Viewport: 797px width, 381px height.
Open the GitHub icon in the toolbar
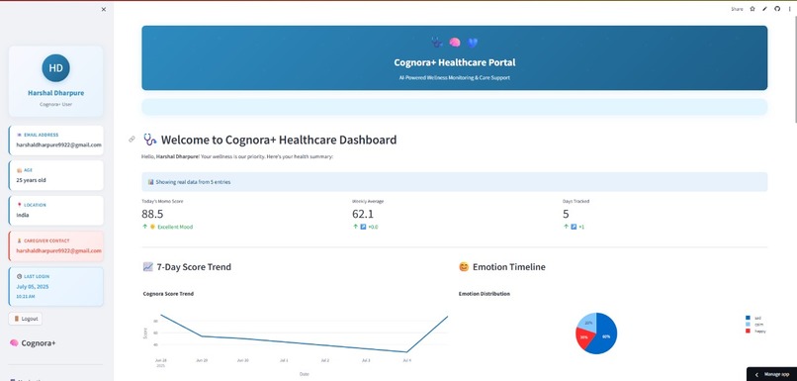[x=777, y=9]
